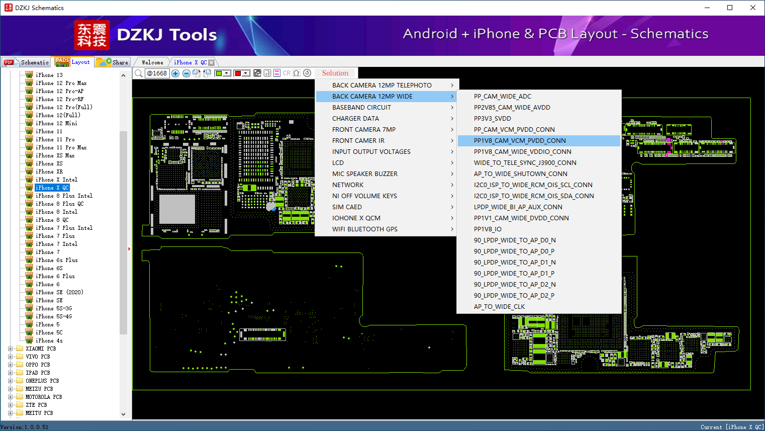The width and height of the screenshot is (765, 431).
Task: Open the green color dropdown
Action: 227,73
